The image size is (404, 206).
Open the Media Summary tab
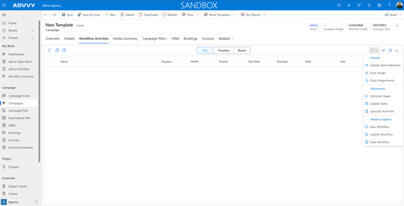pyautogui.click(x=125, y=39)
